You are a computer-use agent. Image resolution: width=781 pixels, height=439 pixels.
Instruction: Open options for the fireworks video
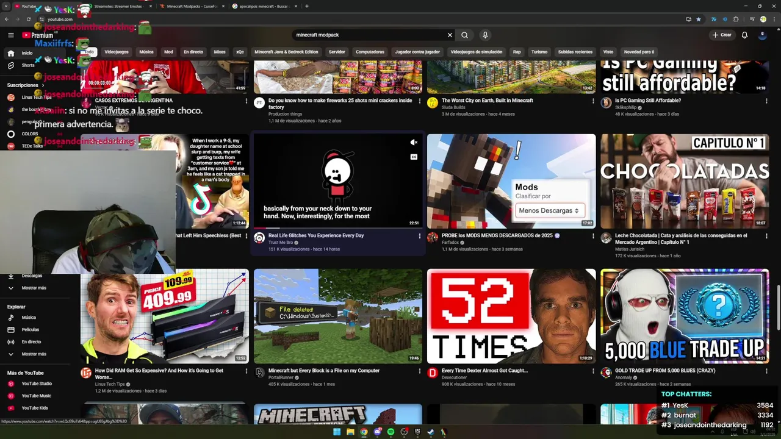(x=419, y=101)
